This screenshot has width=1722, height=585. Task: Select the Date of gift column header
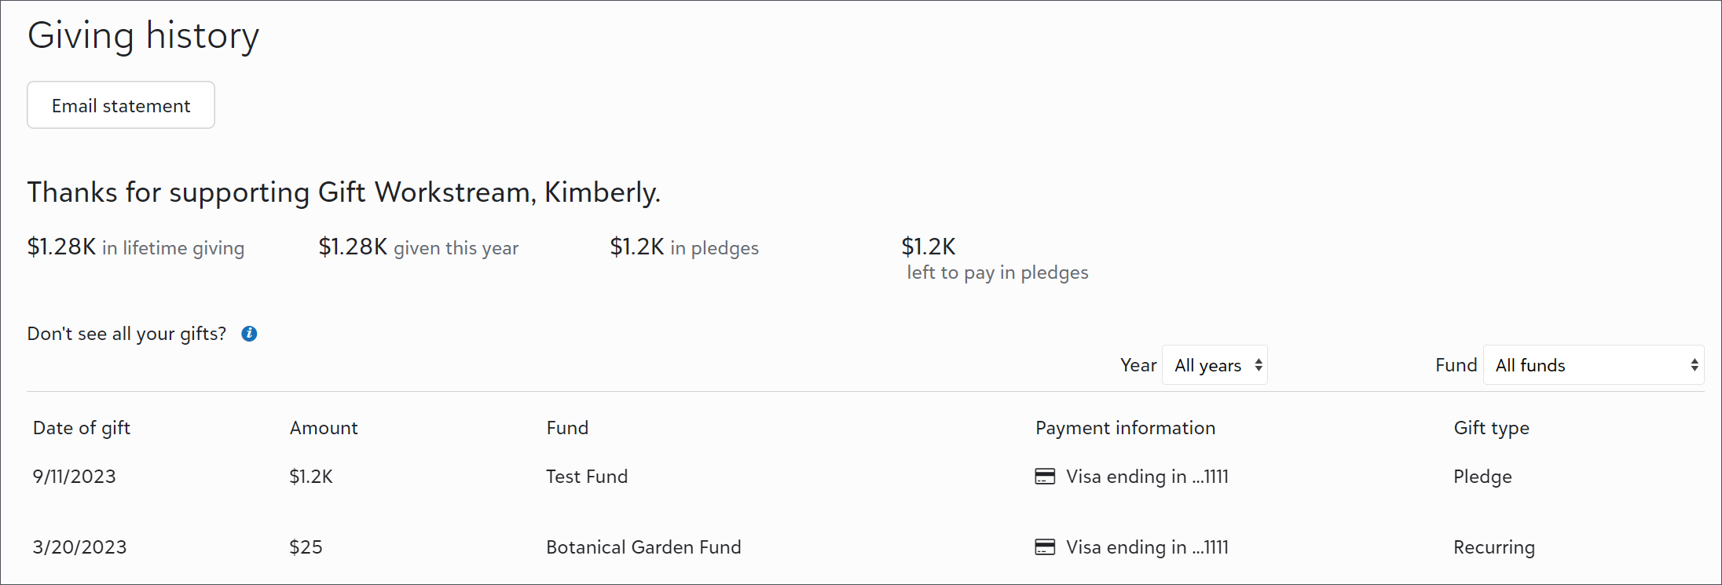(x=82, y=428)
